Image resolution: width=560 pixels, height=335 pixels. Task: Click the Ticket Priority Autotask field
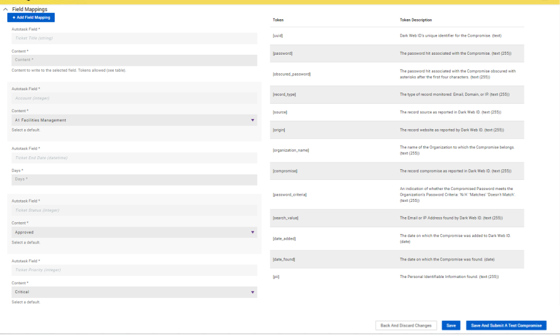click(x=134, y=270)
